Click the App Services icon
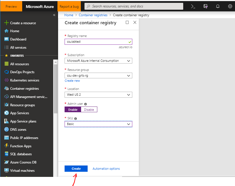 [7, 113]
